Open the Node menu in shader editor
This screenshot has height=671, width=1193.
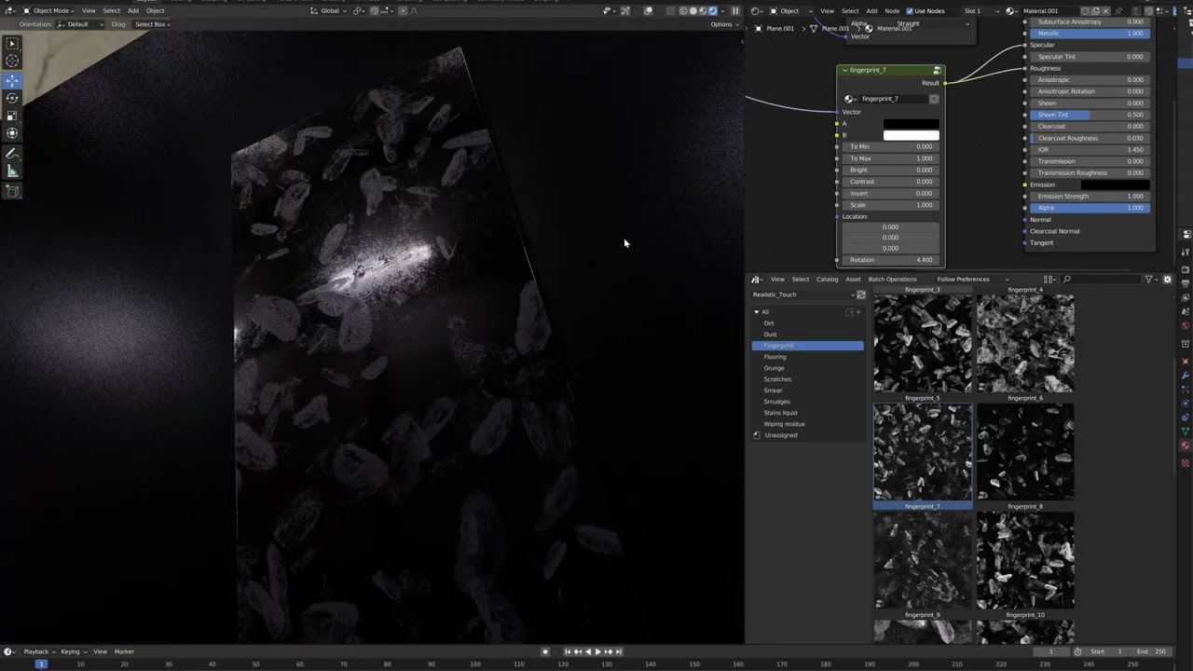pyautogui.click(x=892, y=11)
